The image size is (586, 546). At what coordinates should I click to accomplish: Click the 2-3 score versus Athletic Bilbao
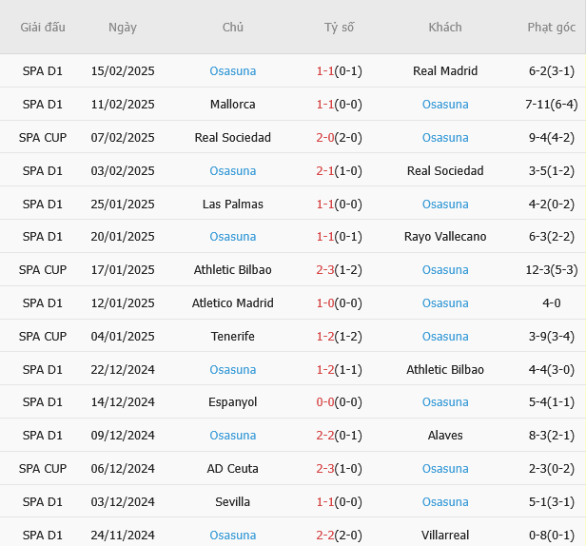coord(326,270)
